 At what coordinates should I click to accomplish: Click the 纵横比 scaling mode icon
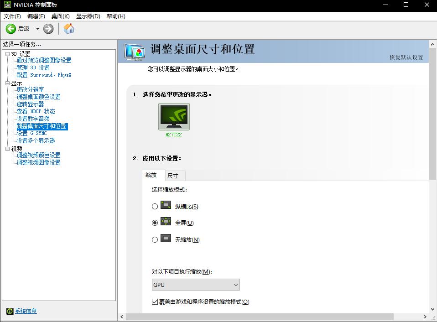click(166, 206)
